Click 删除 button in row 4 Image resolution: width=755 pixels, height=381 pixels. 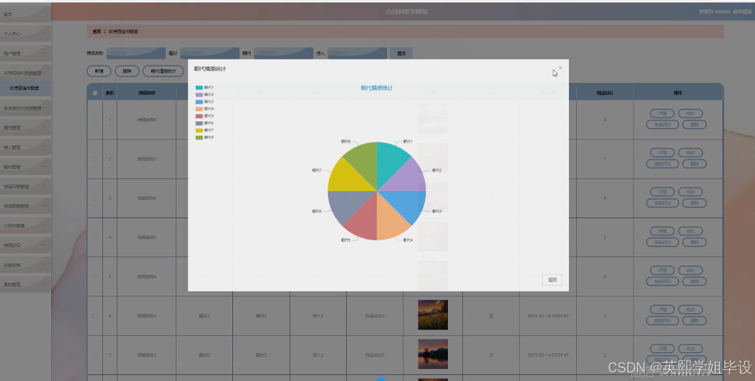click(x=694, y=242)
